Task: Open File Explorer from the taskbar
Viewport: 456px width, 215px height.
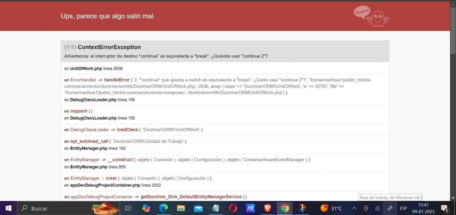Action: pos(181,208)
